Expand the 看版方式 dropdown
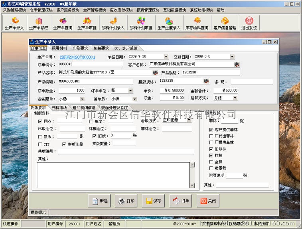 point(189,120)
